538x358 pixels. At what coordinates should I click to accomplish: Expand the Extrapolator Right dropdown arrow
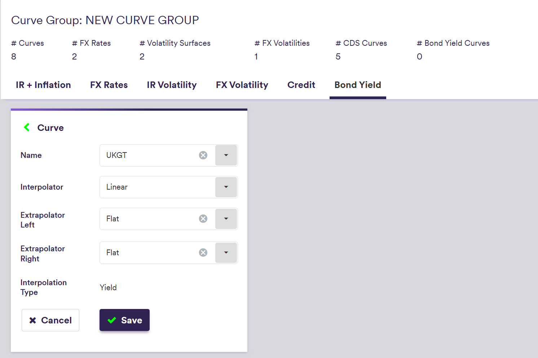226,253
